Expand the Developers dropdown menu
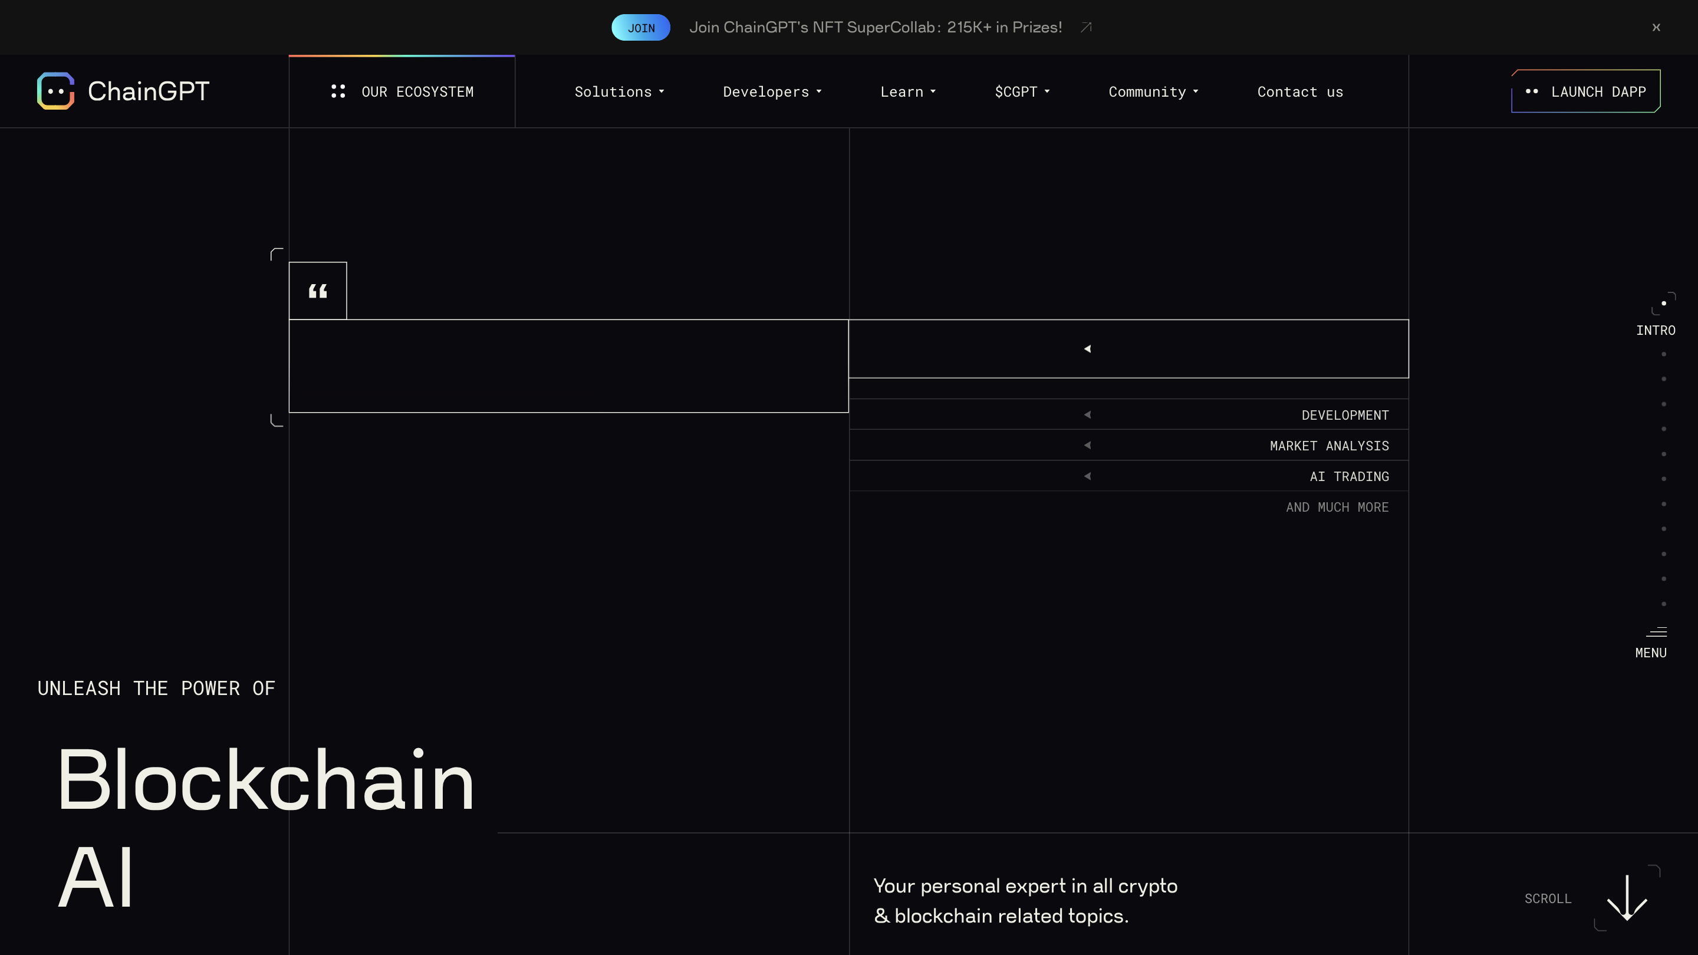 pos(772,91)
